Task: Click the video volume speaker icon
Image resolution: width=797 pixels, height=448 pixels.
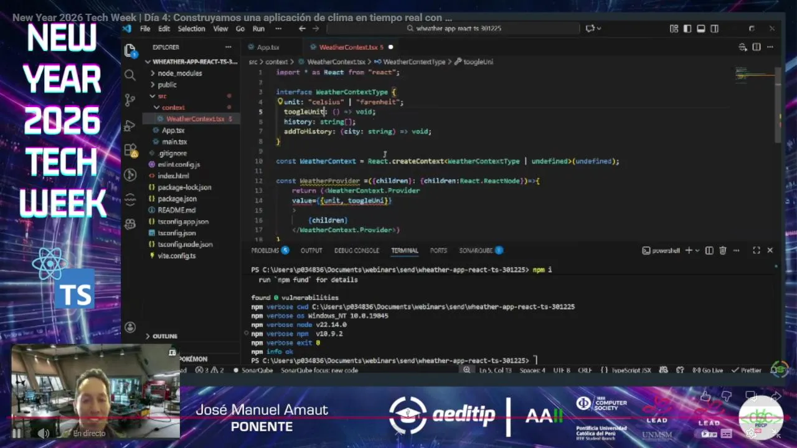Action: click(x=43, y=433)
